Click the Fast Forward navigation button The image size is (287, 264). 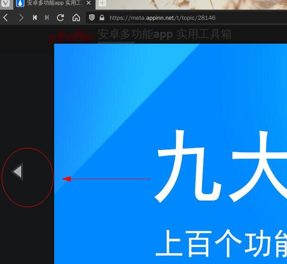click(47, 18)
